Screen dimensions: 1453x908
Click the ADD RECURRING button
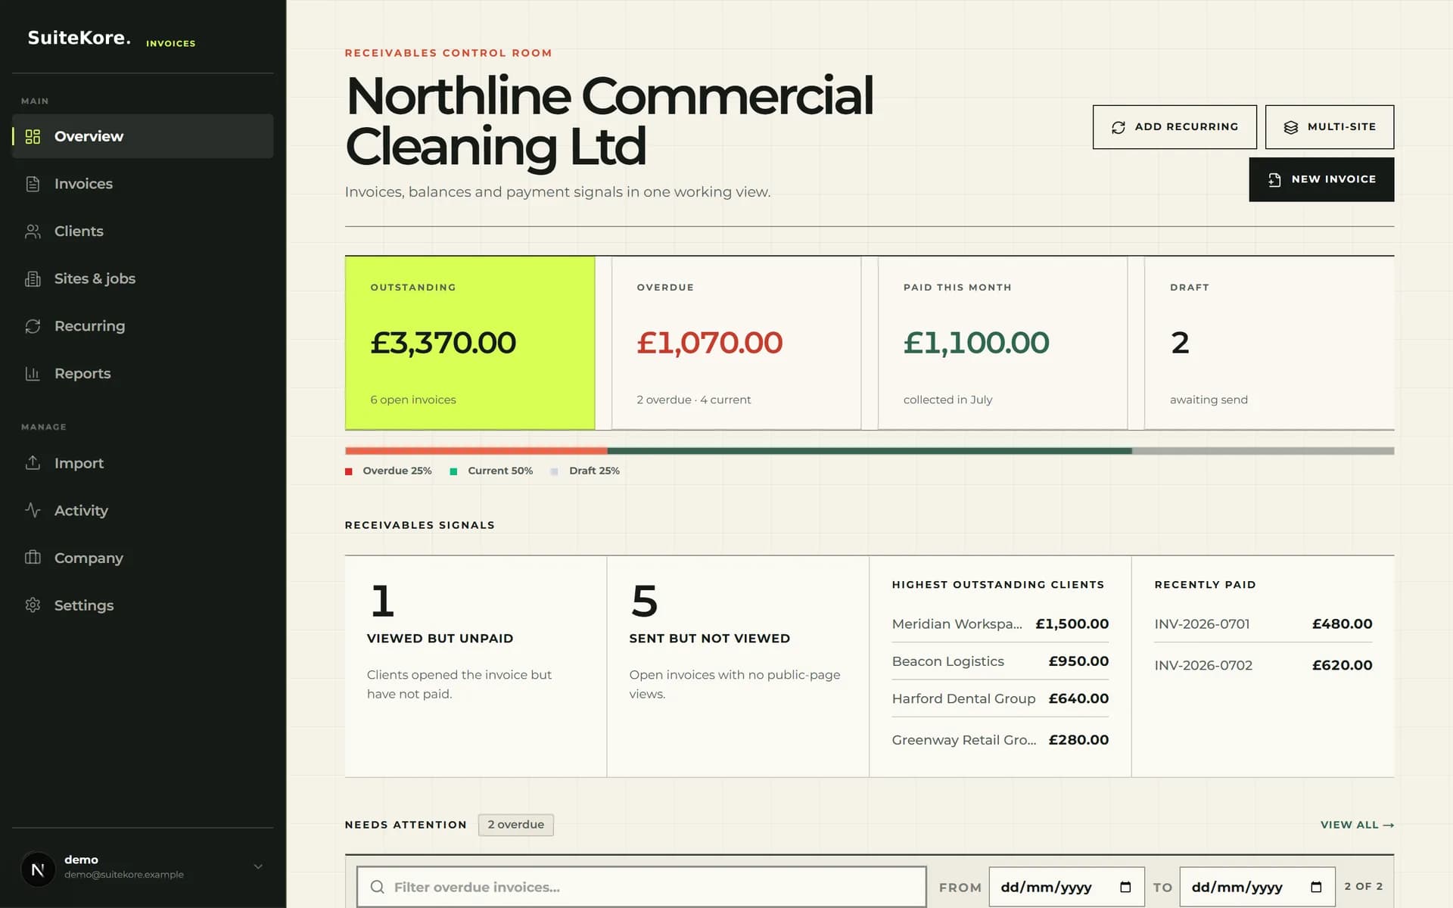click(x=1175, y=127)
